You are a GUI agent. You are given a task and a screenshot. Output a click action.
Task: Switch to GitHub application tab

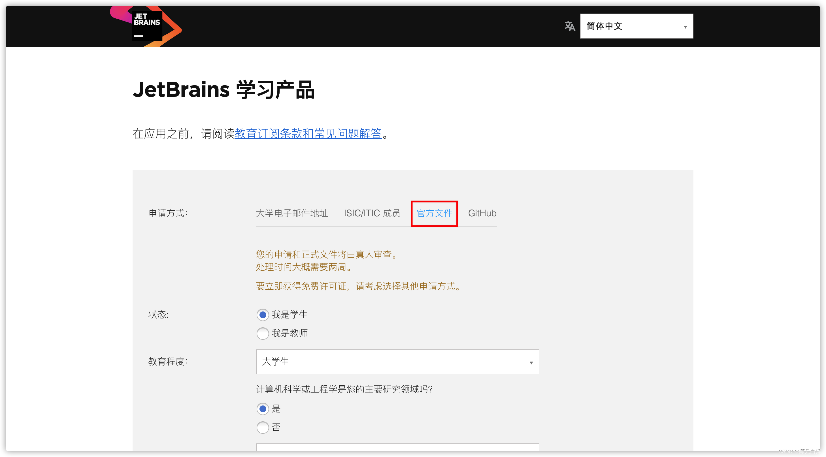tap(482, 213)
